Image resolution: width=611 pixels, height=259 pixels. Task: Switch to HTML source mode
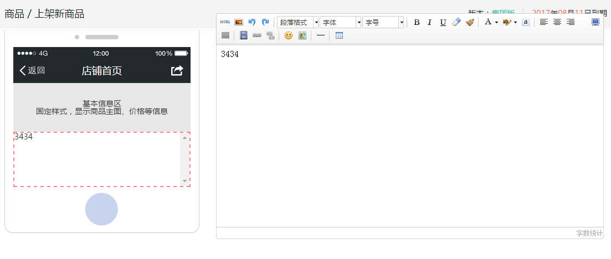pyautogui.click(x=225, y=22)
